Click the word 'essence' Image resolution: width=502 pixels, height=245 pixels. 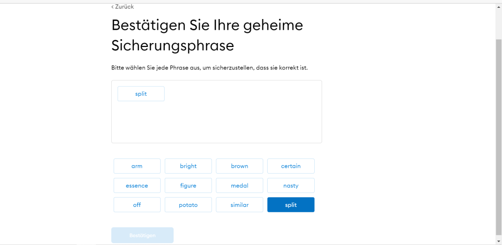pyautogui.click(x=137, y=186)
